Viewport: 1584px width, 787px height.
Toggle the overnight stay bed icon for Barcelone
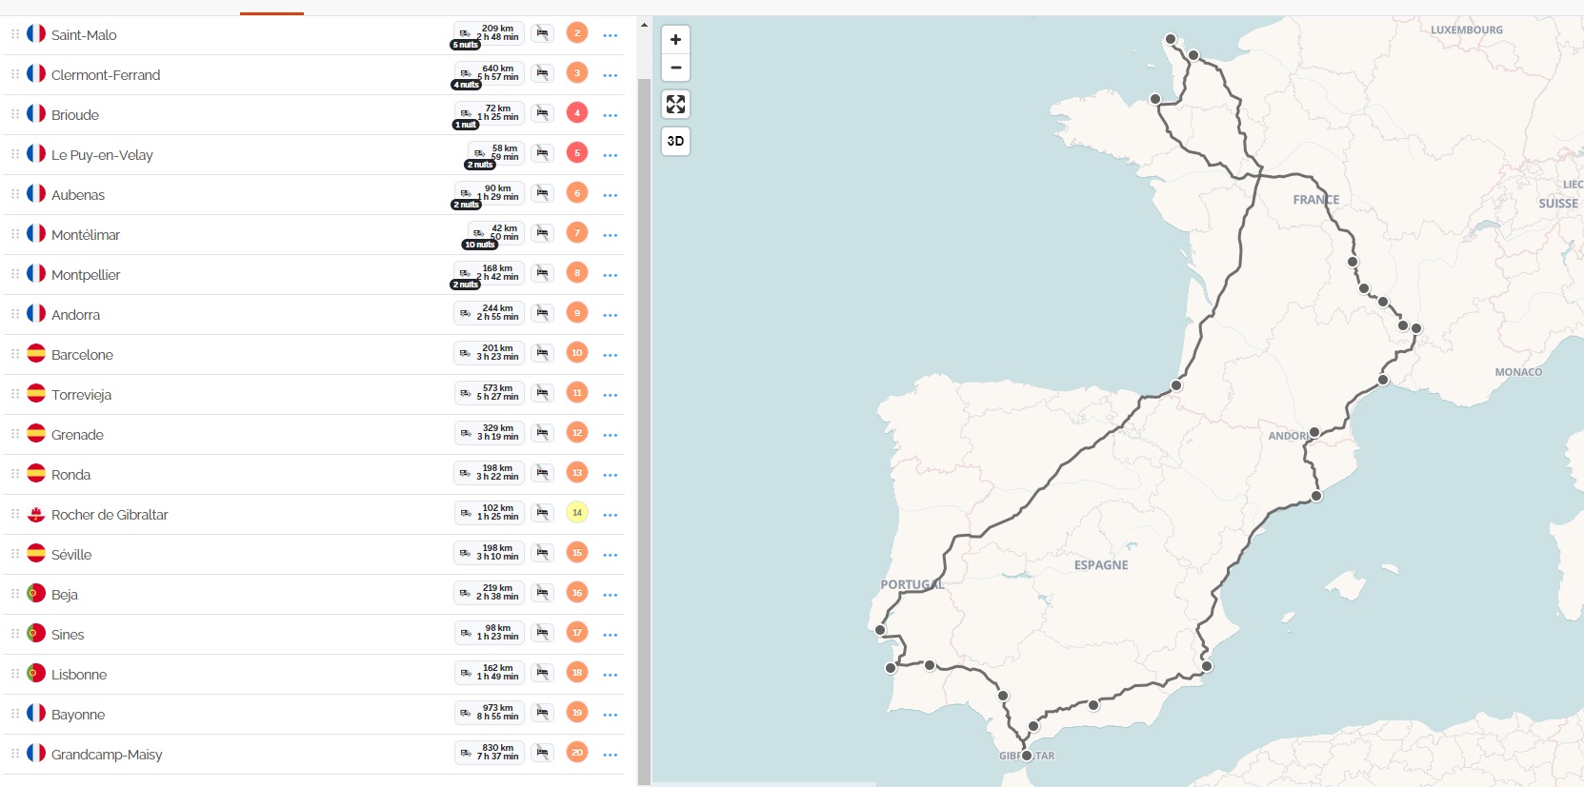(542, 353)
